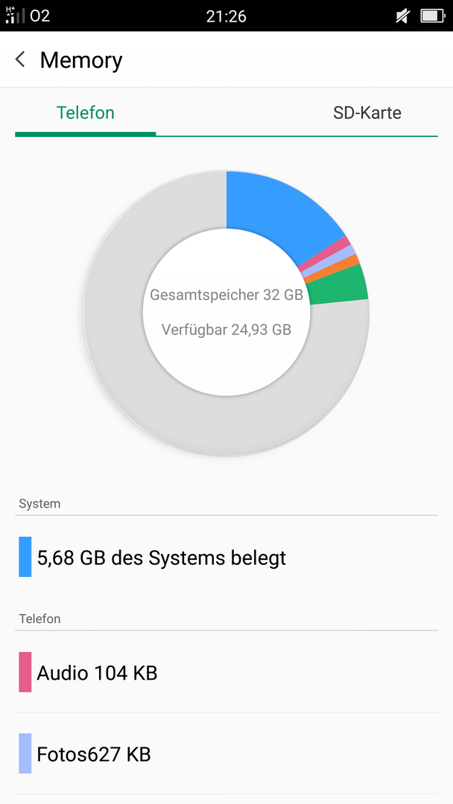The height and width of the screenshot is (804, 453).
Task: Tap the Verfügbar 24,93 GB label
Action: tap(226, 329)
